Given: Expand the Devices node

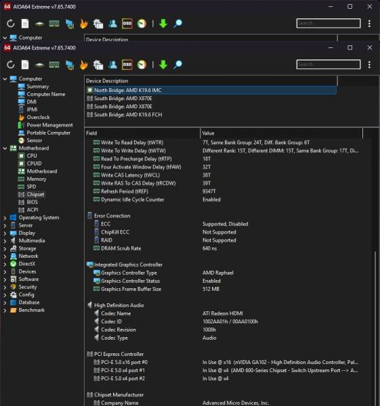Looking at the screenshot, I should [5, 271].
